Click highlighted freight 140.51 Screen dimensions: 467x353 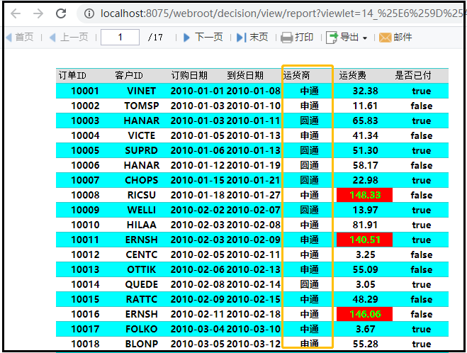coord(364,240)
